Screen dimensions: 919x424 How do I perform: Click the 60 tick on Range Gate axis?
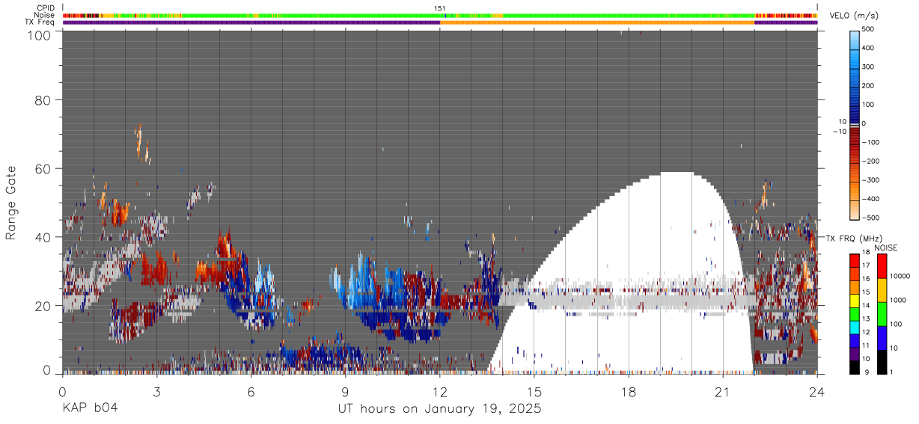(x=42, y=168)
